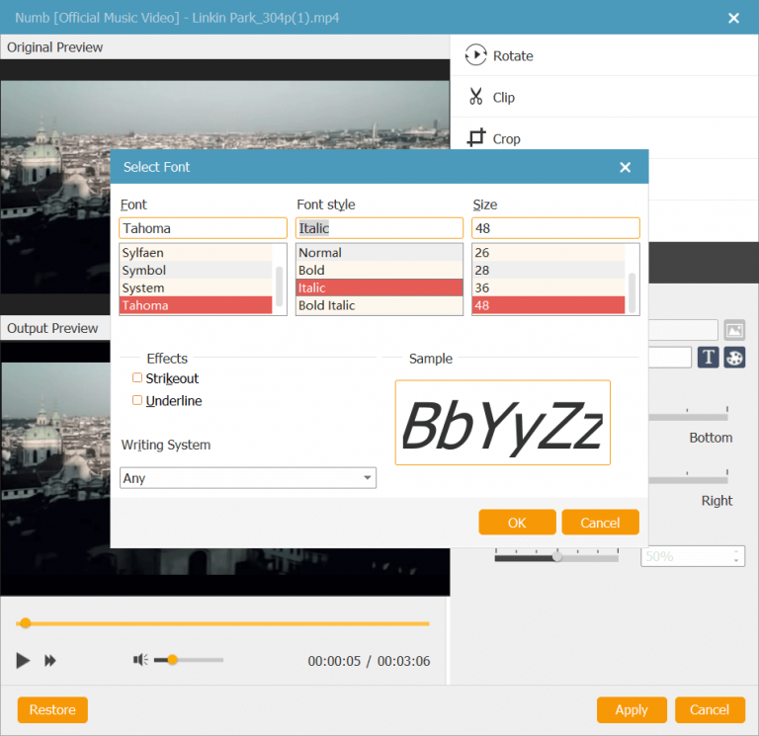Click the editor Cancel button

[x=710, y=710]
